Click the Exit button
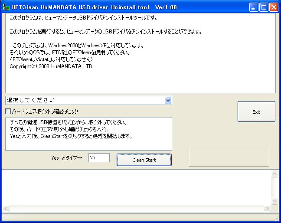Image resolution: width=281 pixels, height=223 pixels. [256, 111]
